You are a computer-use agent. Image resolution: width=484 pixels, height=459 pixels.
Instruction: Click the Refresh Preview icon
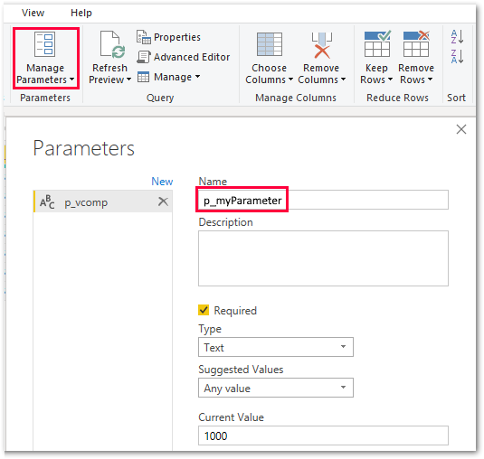click(112, 44)
